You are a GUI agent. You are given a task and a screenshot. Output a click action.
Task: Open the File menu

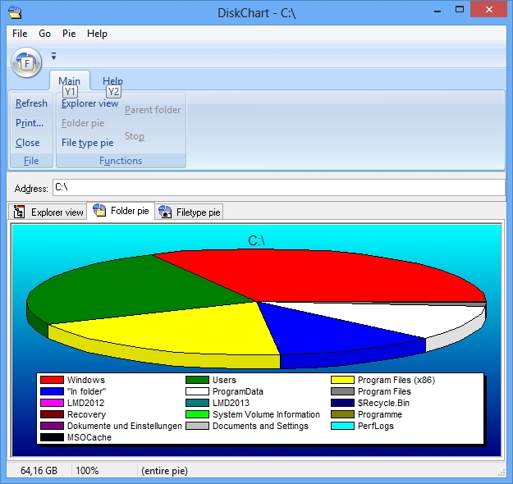coord(20,34)
